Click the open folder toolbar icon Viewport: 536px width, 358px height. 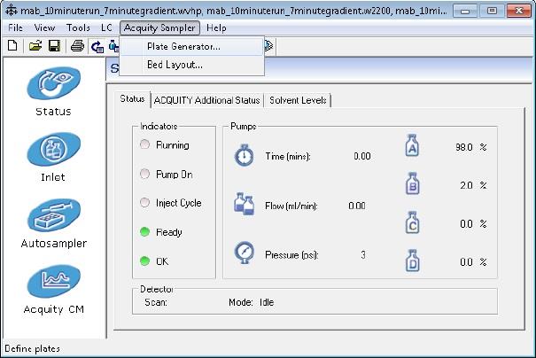35,45
